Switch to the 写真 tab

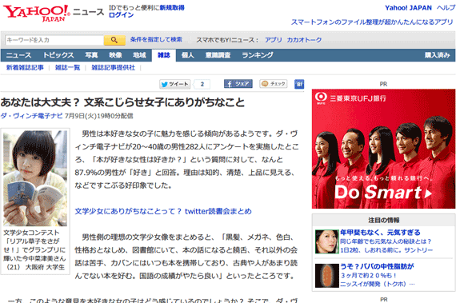click(x=91, y=55)
